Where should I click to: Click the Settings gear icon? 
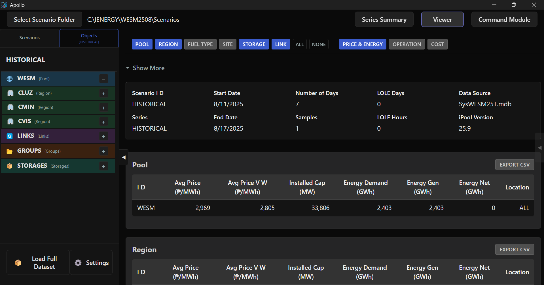(x=78, y=263)
